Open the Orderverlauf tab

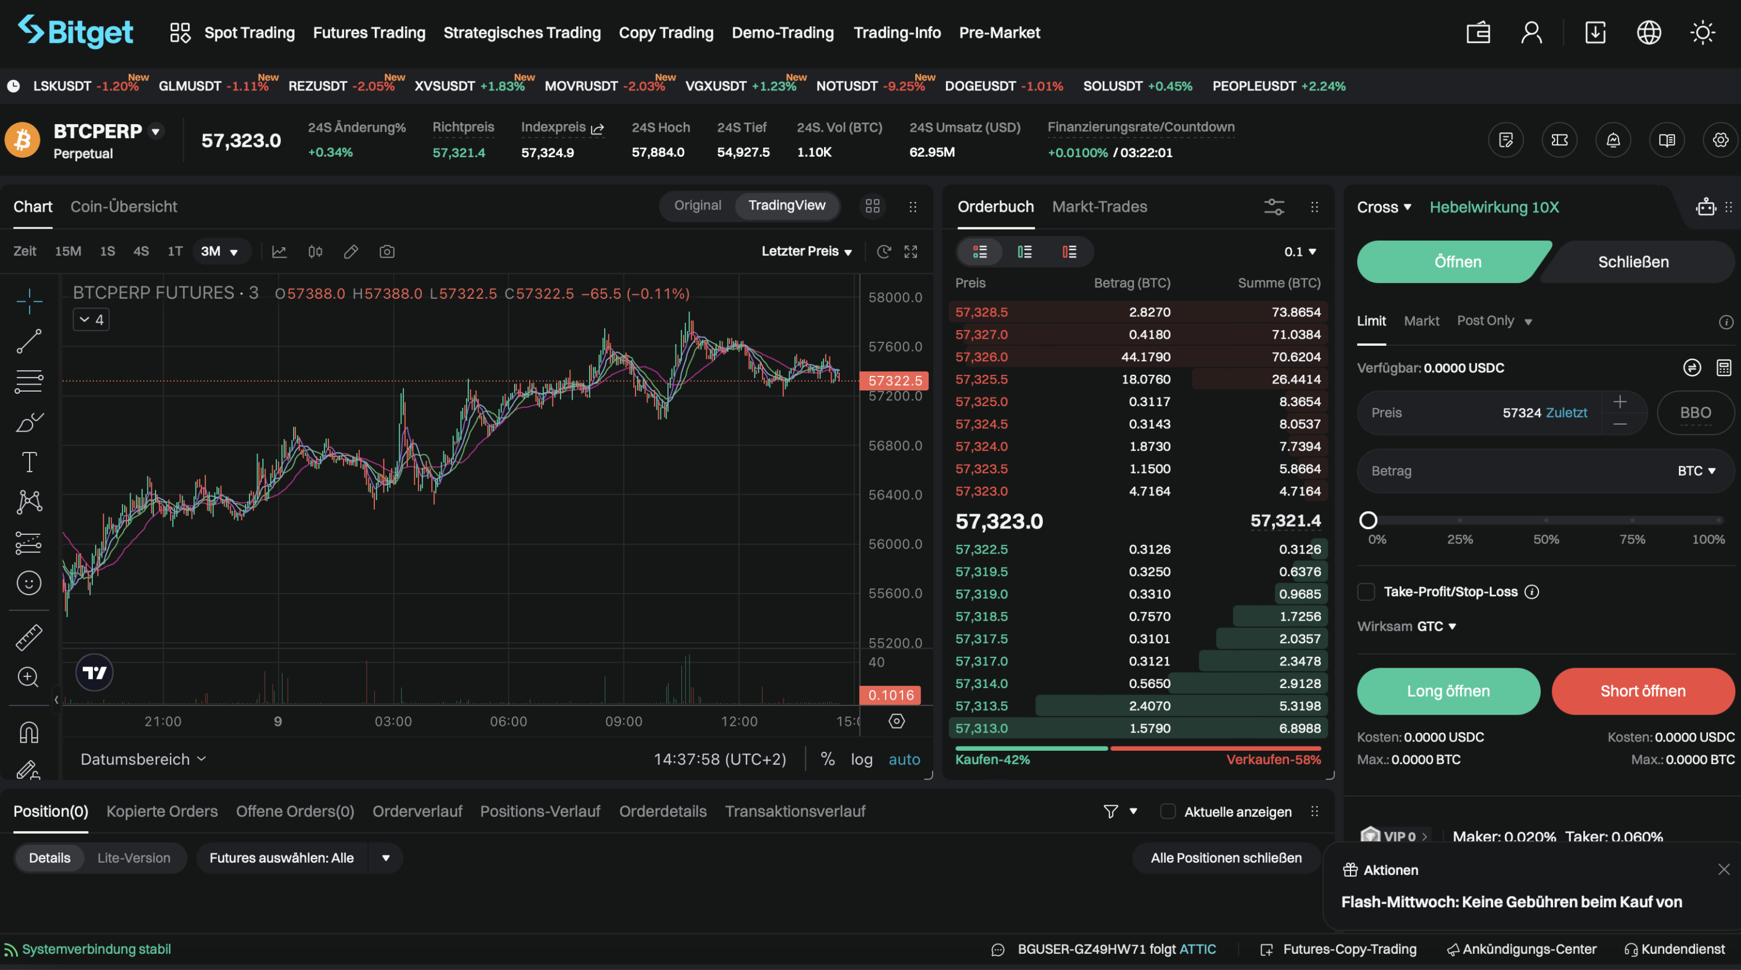click(x=417, y=811)
